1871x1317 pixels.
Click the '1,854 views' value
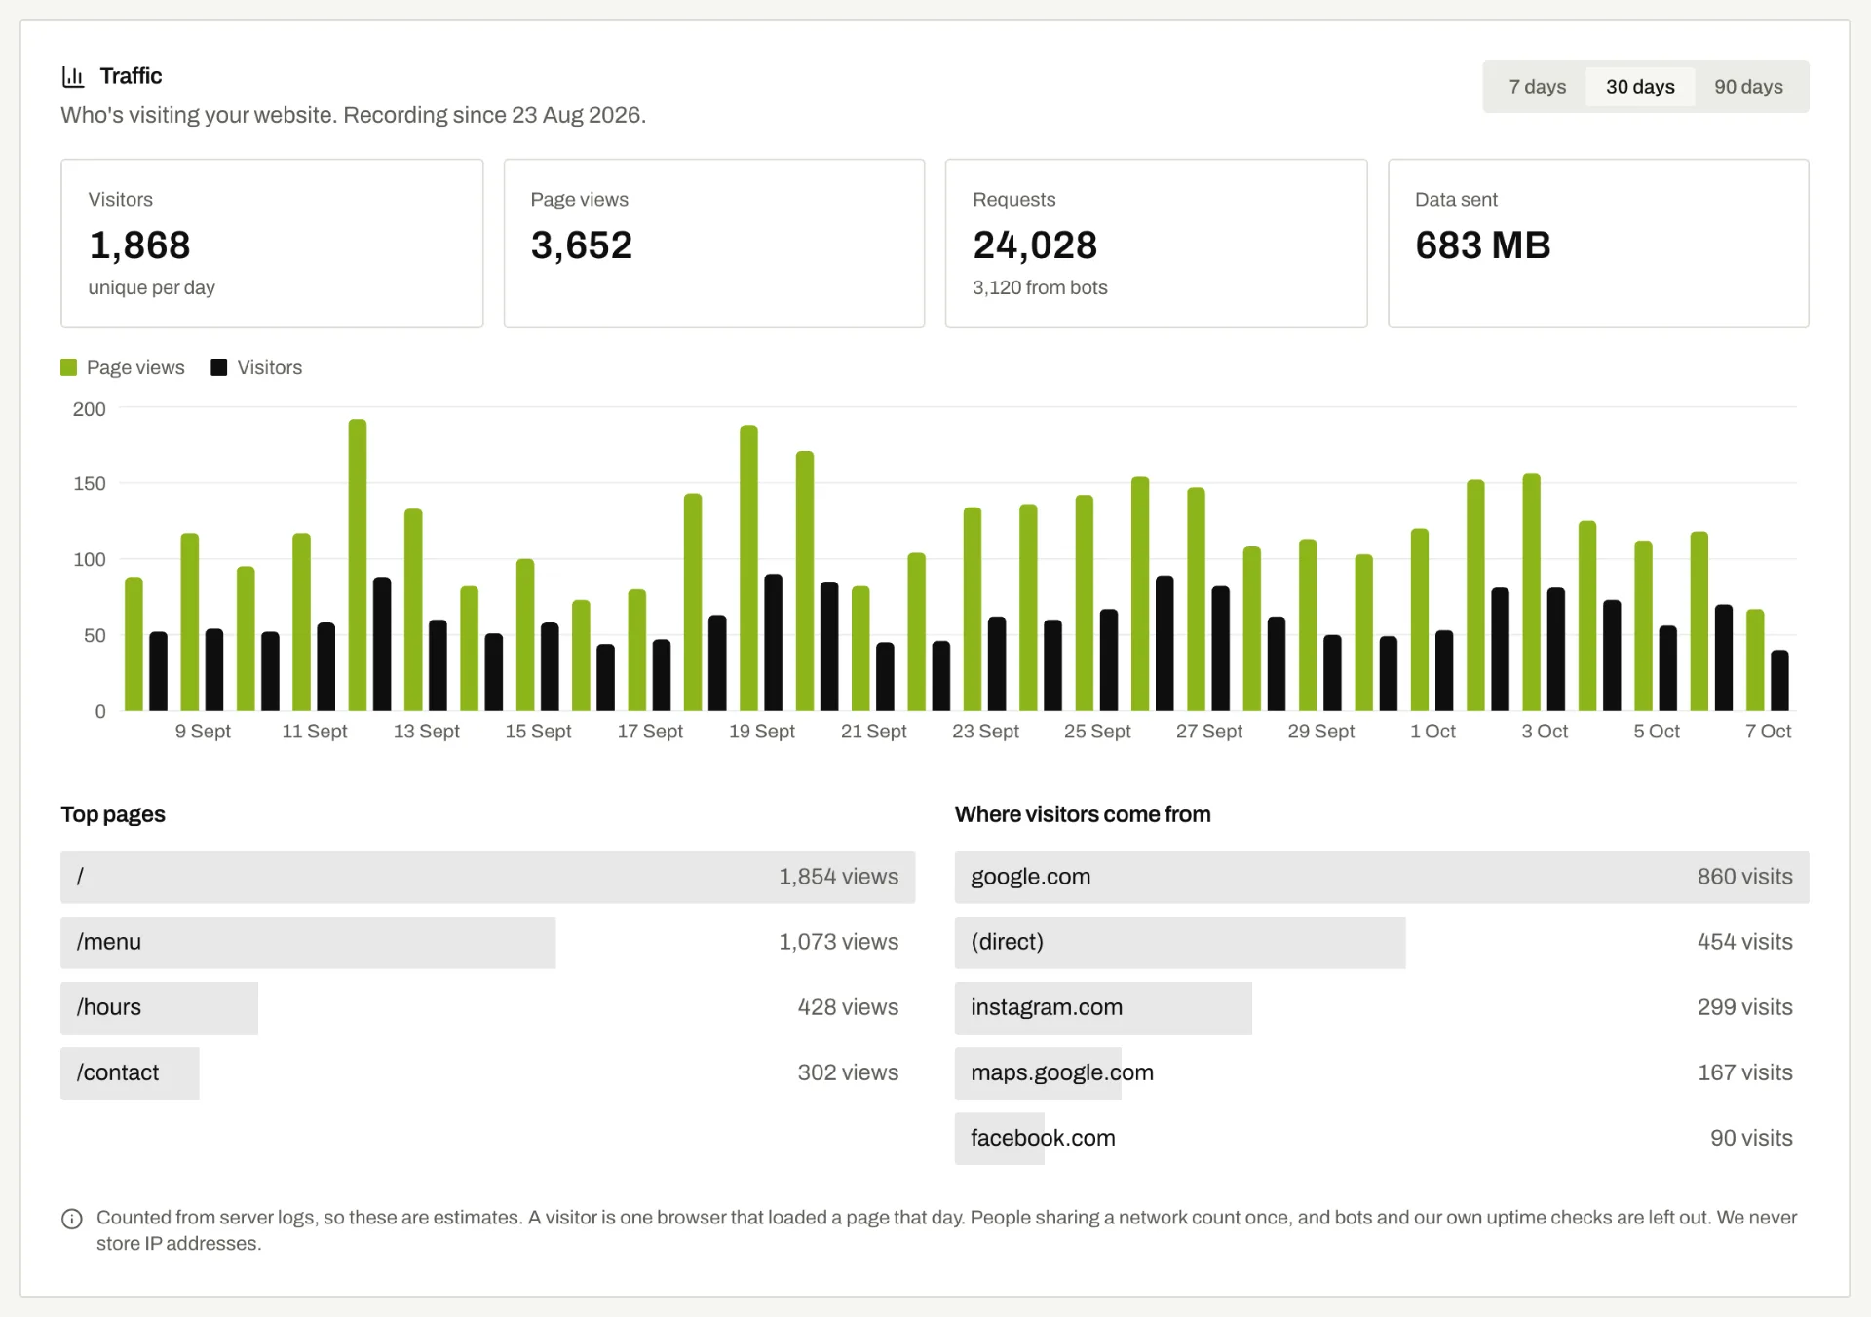[838, 877]
